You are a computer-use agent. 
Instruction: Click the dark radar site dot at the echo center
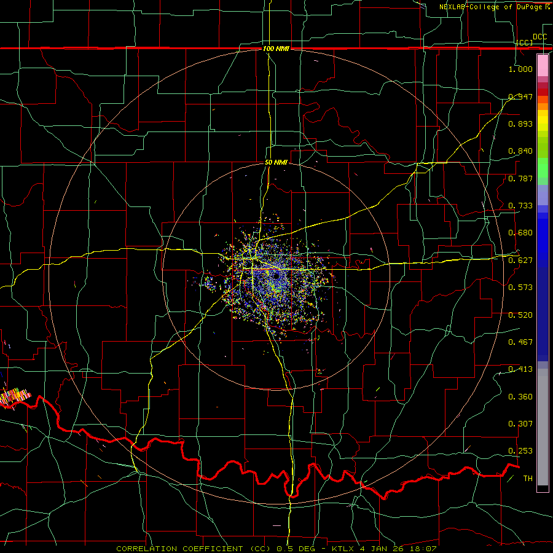(x=275, y=275)
